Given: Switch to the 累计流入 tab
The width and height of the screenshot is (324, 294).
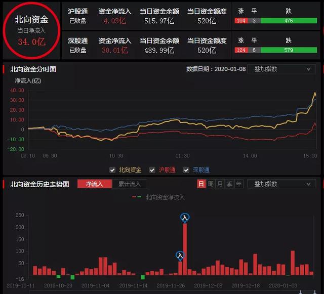Looking at the screenshot, I should click(130, 184).
